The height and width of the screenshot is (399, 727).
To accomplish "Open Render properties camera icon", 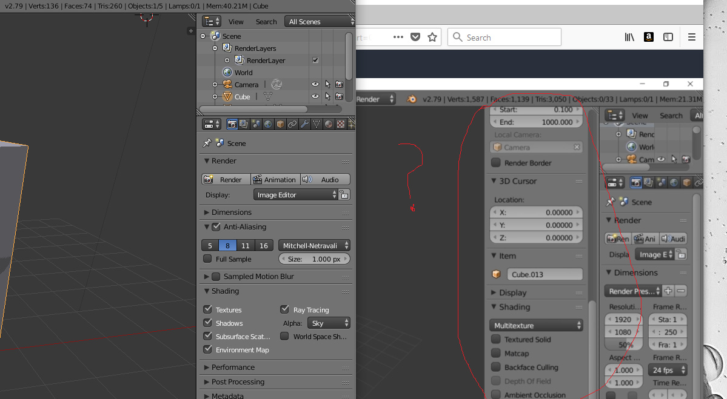I will click(232, 124).
